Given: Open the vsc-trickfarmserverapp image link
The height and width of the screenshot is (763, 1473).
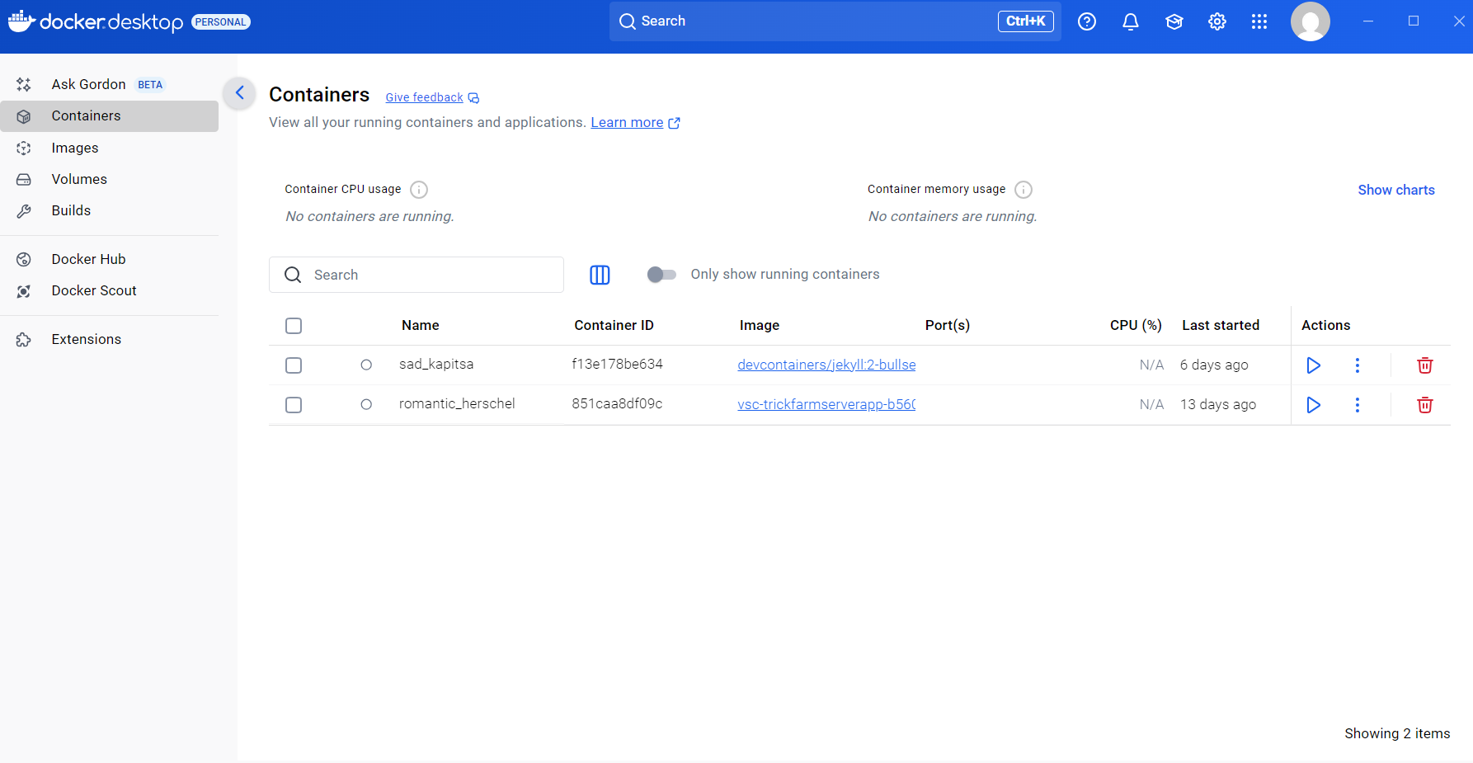Looking at the screenshot, I should point(826,404).
